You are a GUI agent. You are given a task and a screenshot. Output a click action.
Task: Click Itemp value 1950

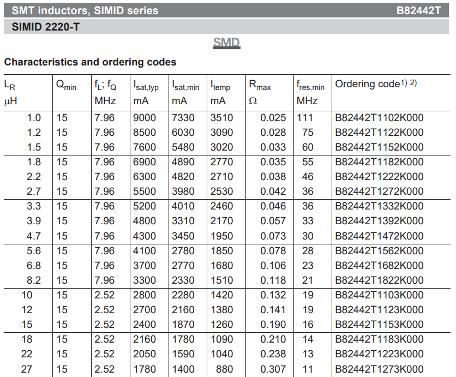221,236
